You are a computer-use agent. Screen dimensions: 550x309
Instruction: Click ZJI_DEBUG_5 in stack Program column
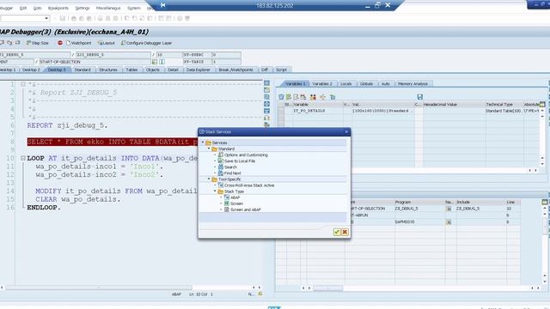click(x=406, y=209)
